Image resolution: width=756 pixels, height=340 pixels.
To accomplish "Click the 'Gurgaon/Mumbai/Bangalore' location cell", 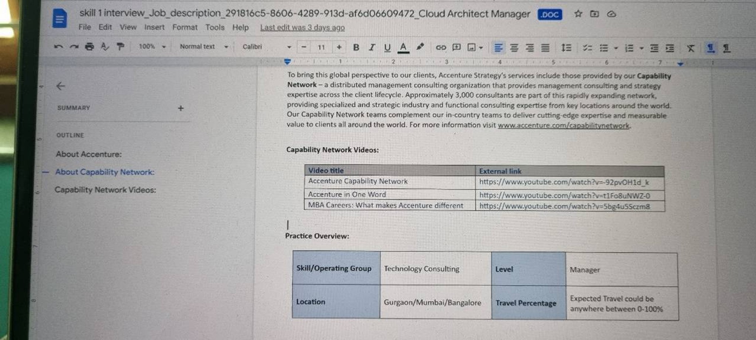I will [x=436, y=302].
